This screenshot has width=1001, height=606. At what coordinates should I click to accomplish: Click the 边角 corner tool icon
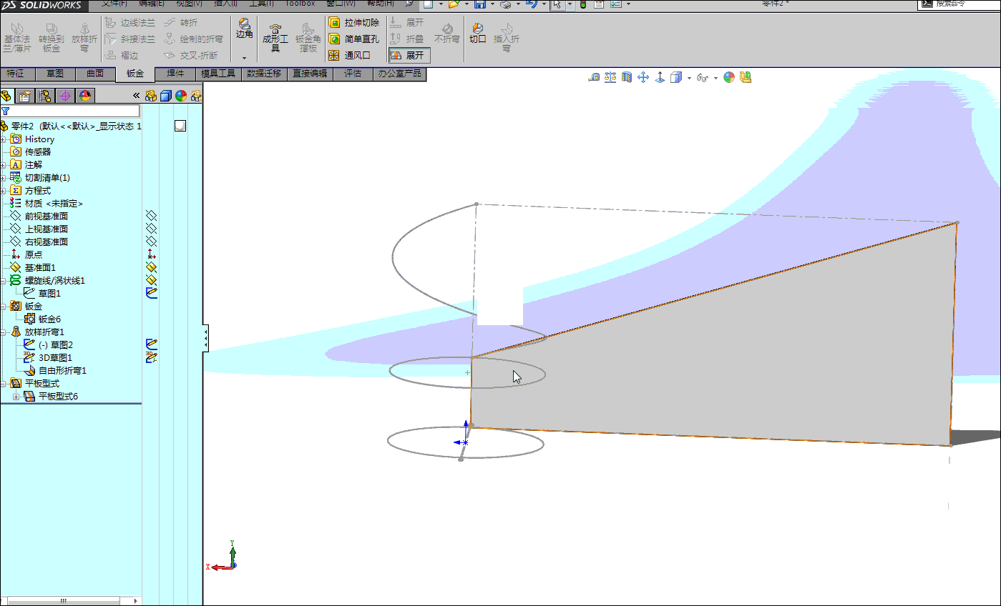245,29
